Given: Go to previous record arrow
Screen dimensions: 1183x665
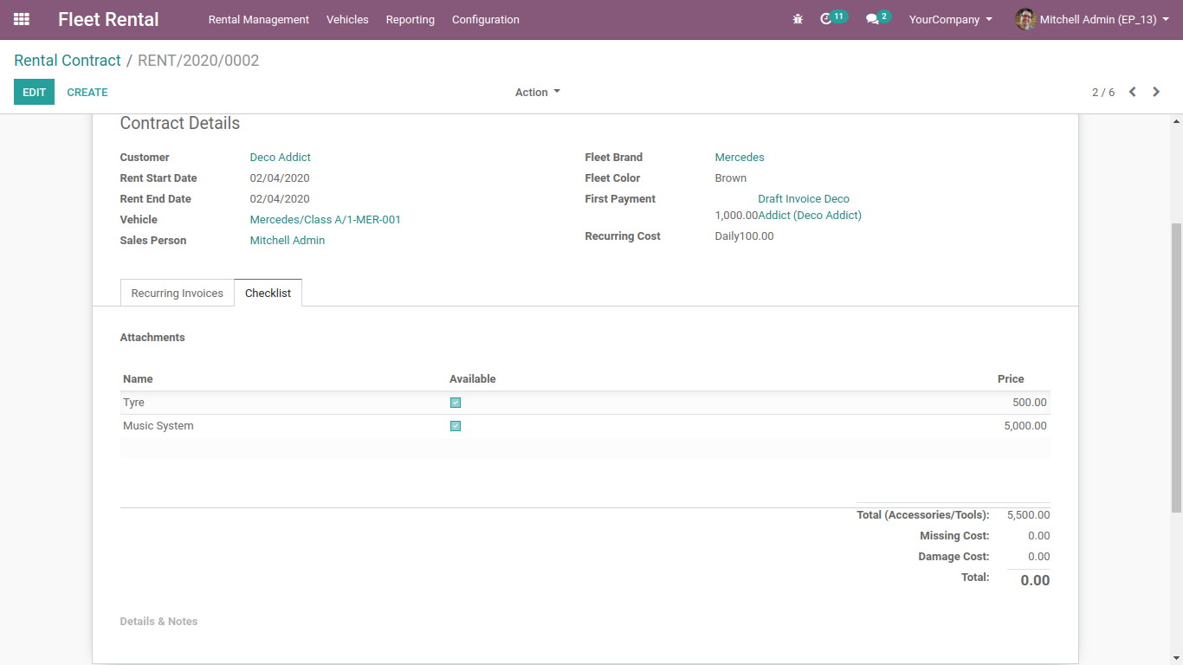Looking at the screenshot, I should (x=1132, y=92).
